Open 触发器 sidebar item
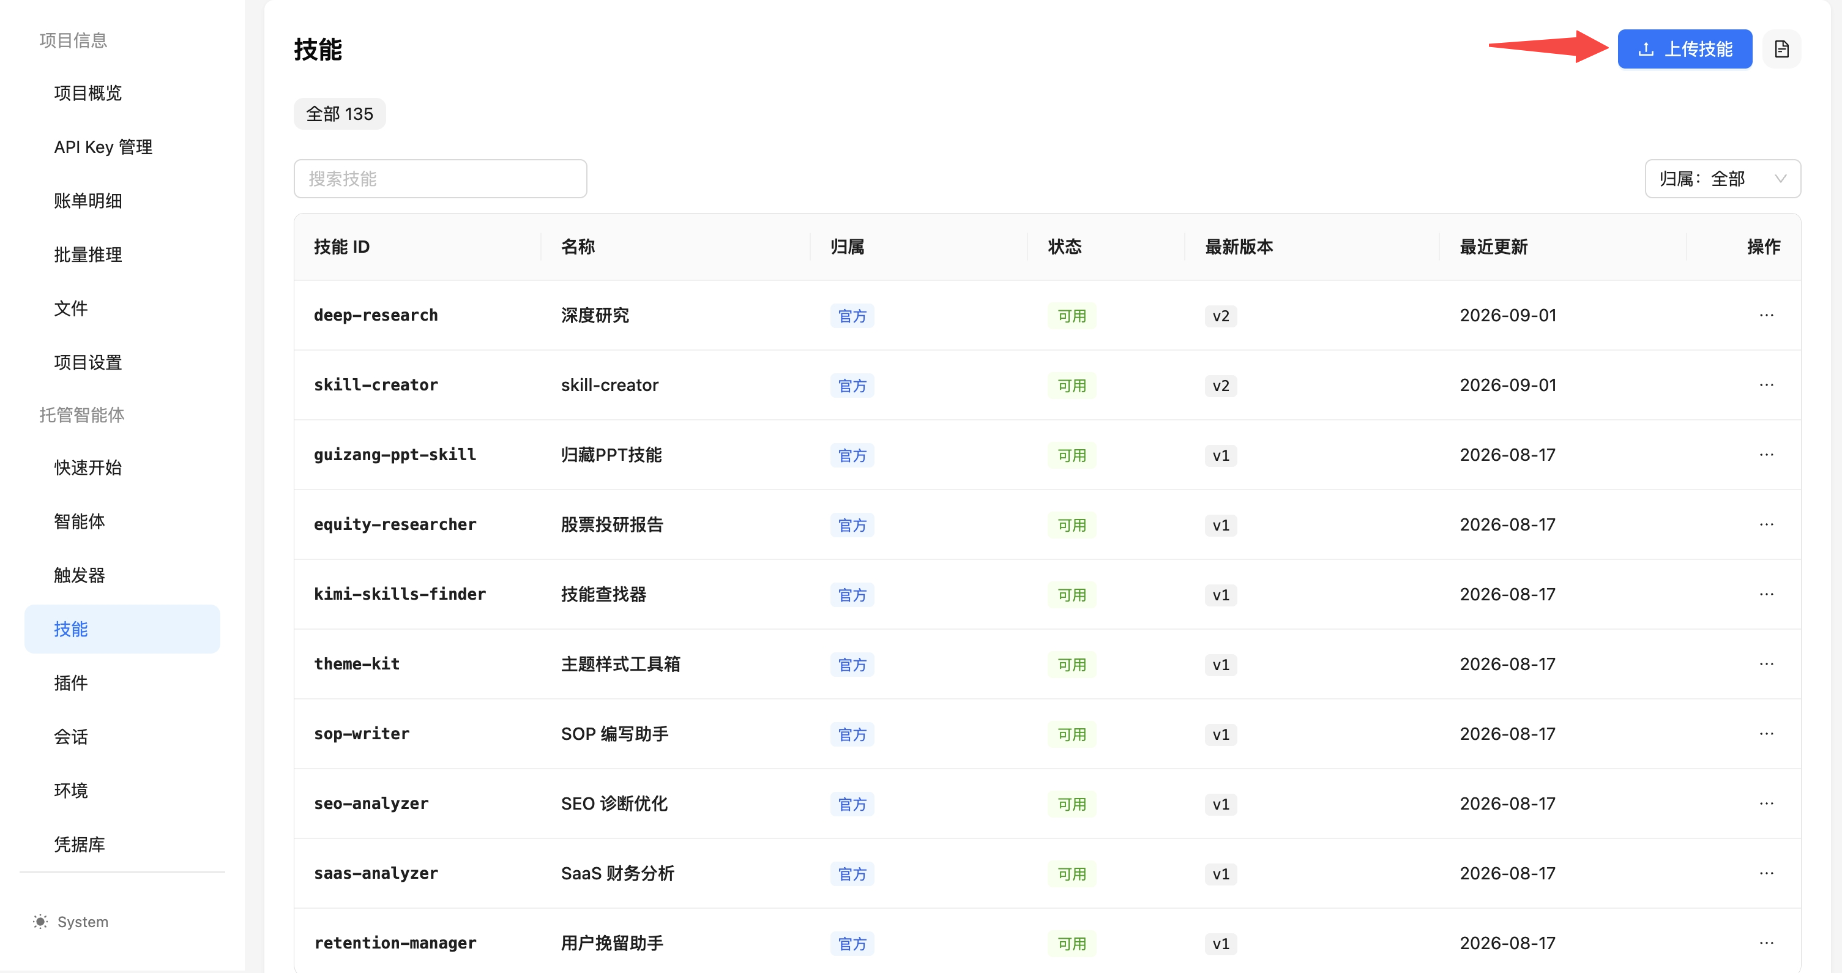 [x=122, y=575]
